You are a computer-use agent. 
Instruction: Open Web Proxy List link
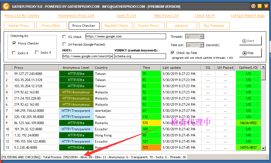point(166,15)
